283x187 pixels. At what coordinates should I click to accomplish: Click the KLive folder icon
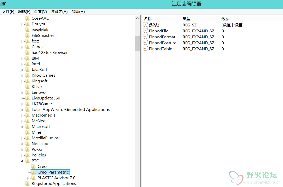(27, 87)
